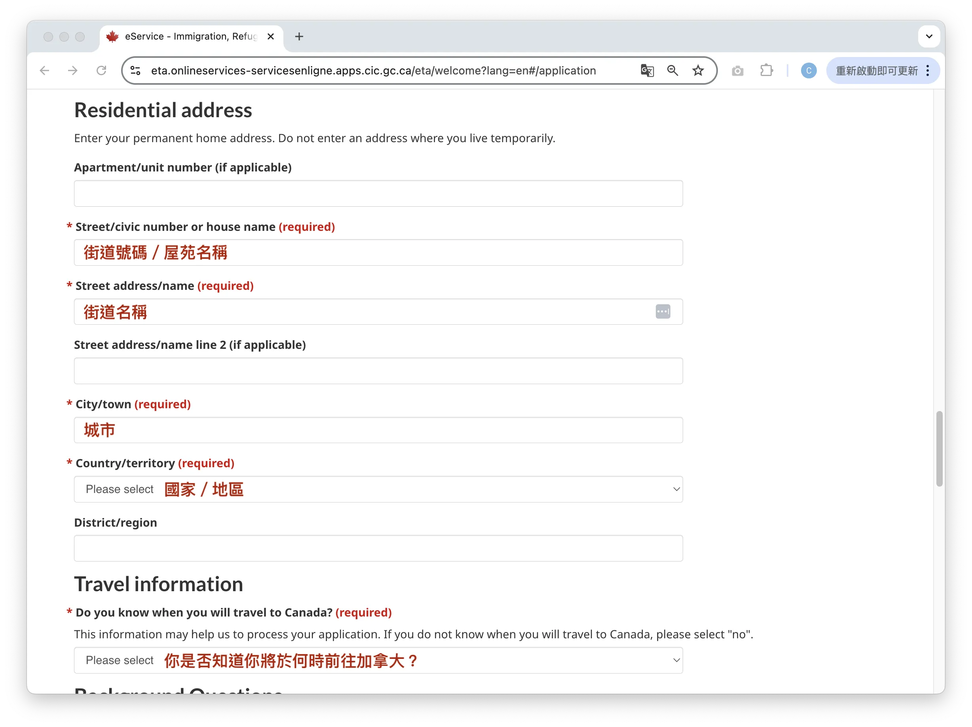972x727 pixels.
Task: Click the Street address/name line 2 field
Action: coord(378,371)
